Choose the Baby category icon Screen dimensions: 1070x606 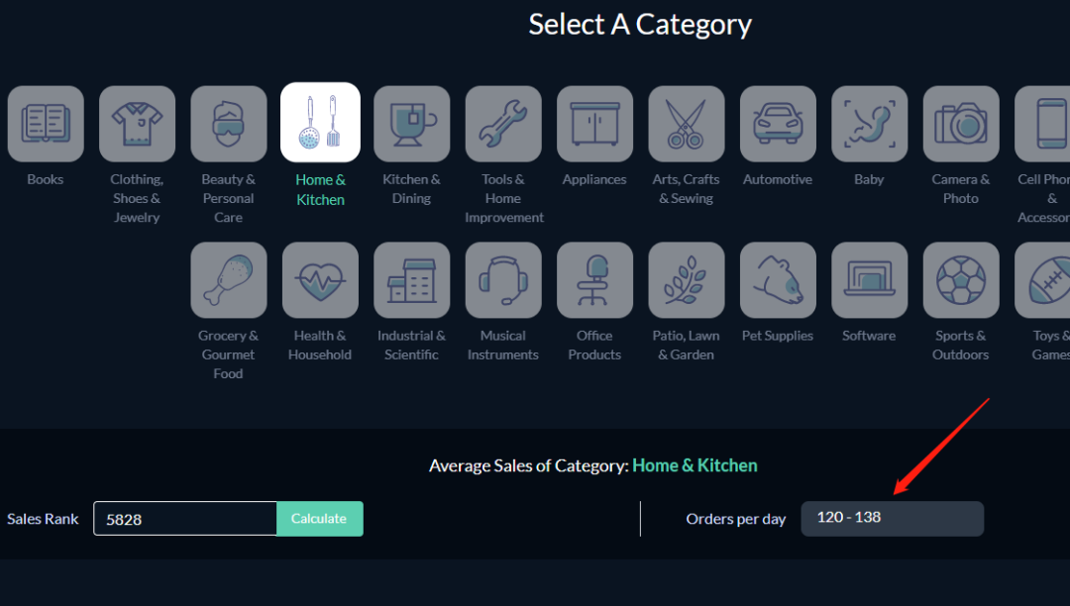click(870, 124)
